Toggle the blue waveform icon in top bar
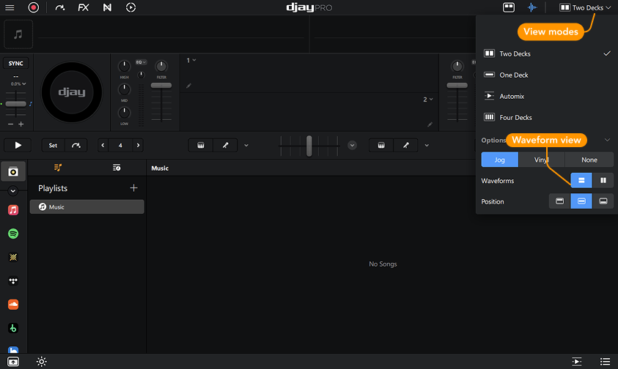 click(x=532, y=7)
